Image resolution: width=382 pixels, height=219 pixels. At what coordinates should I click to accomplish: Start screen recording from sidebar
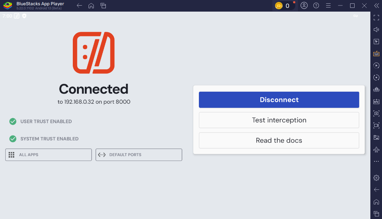coord(376,125)
